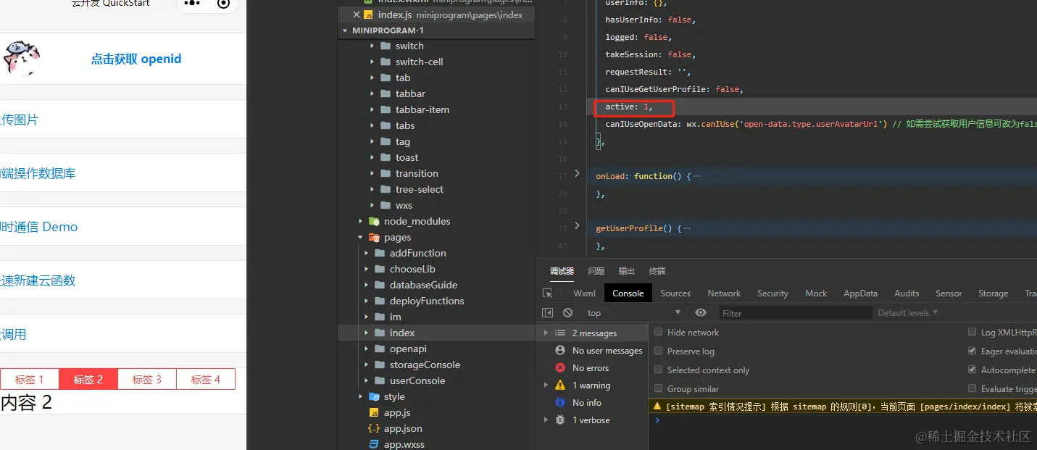This screenshot has width=1037, height=450.
Task: Open the top context dropdown
Action: point(634,313)
